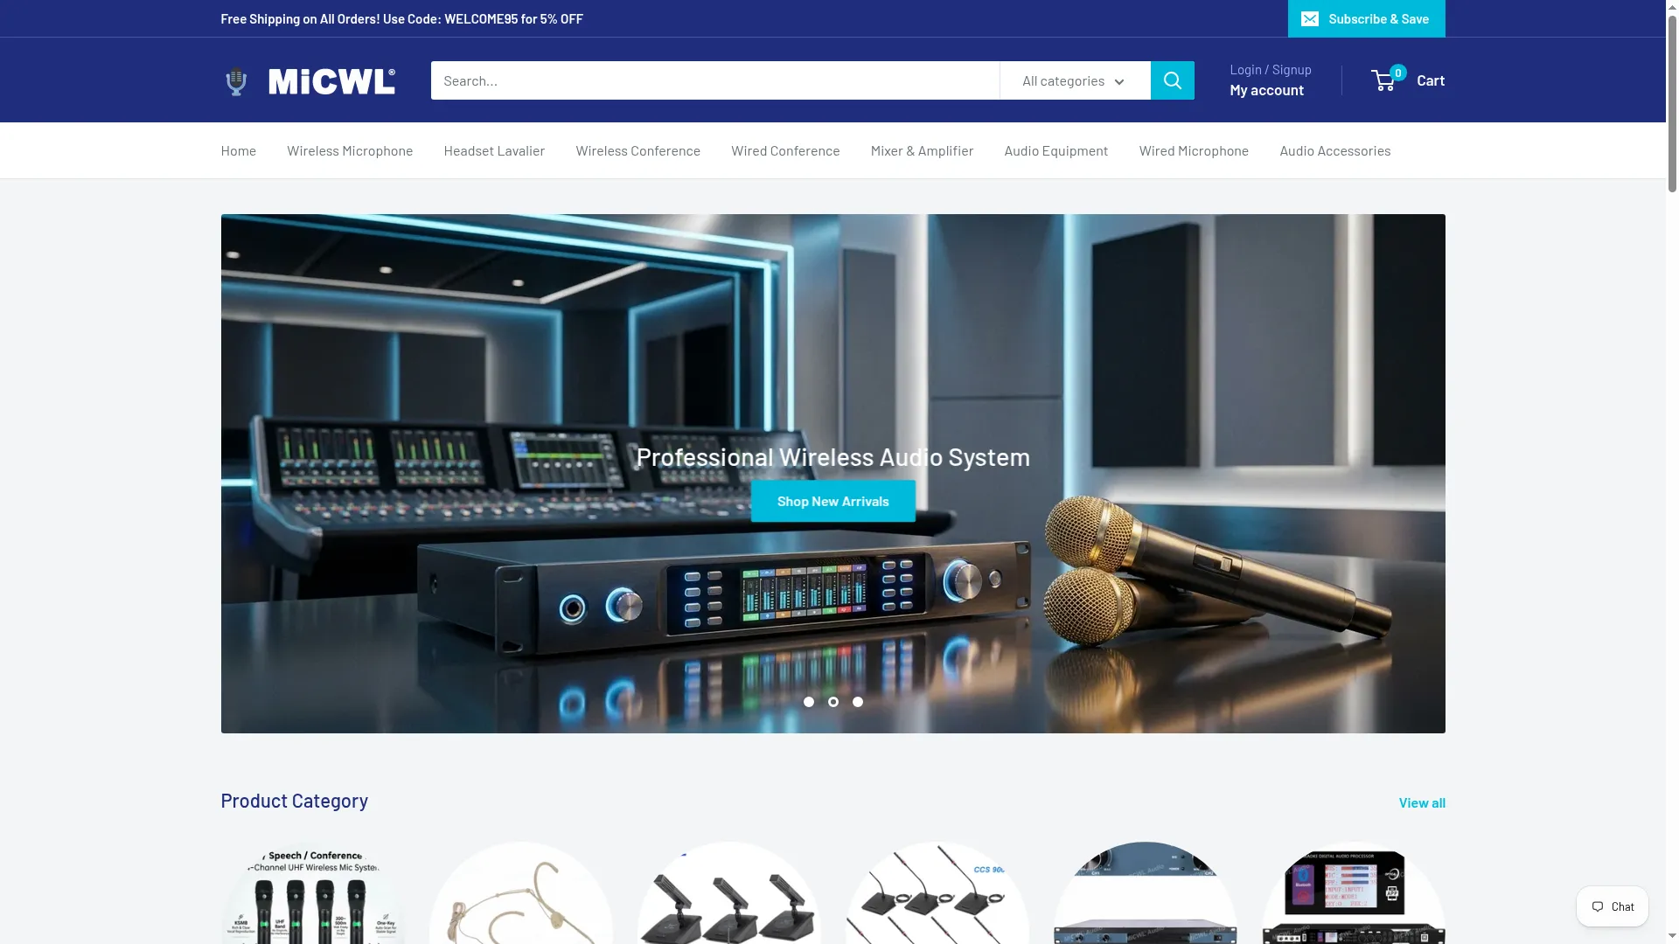Screen dimensions: 1679x944
Task: Open the Login / Signup link
Action: [x=1271, y=70]
